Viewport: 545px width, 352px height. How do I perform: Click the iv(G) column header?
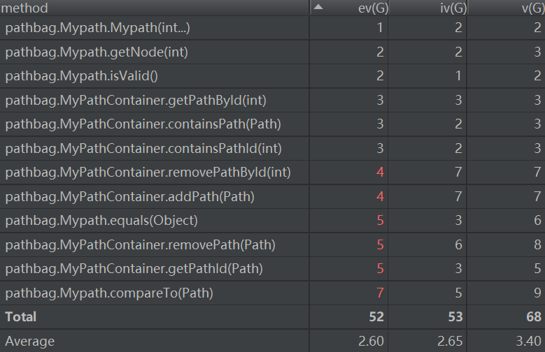coord(453,8)
